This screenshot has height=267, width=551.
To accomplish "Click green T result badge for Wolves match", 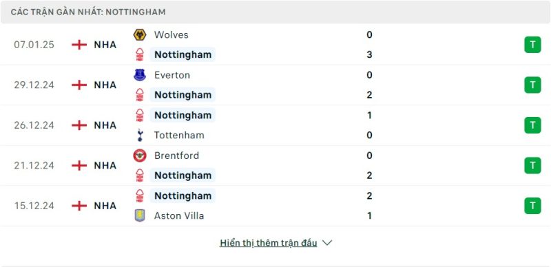I will pos(532,45).
